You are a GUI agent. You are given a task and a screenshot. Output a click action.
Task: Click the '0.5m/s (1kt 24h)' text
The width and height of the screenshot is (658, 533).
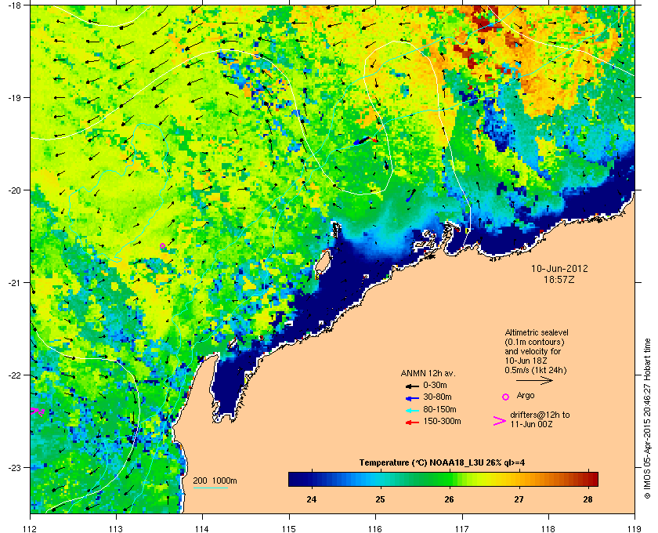(536, 371)
